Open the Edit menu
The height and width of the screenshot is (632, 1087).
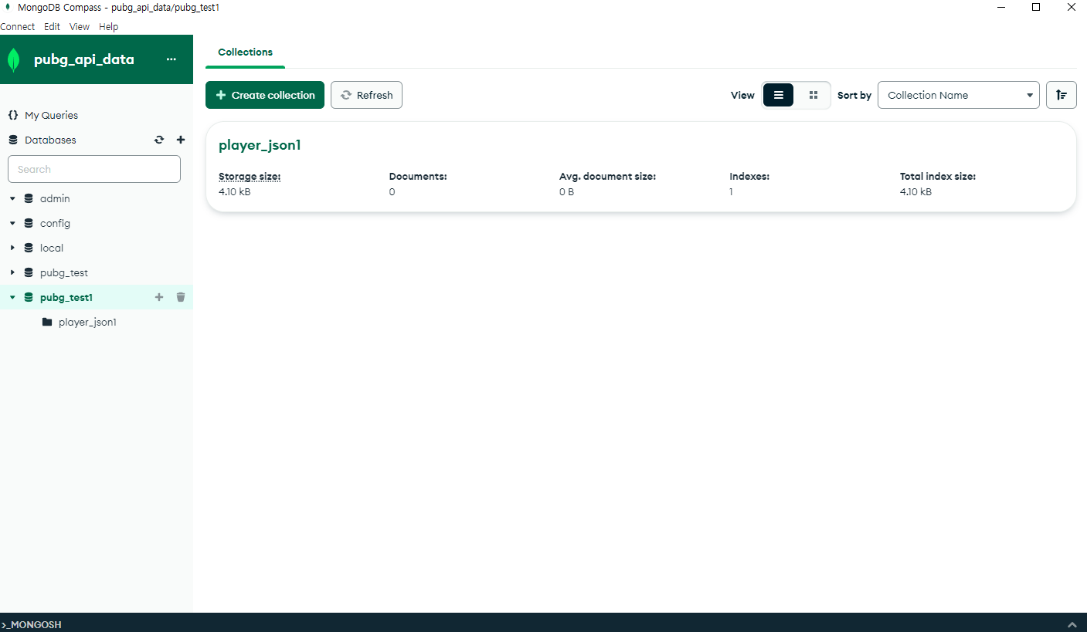(52, 26)
